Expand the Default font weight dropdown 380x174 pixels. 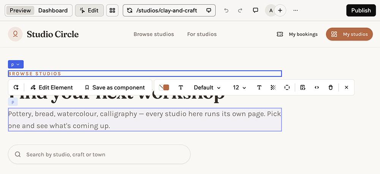(x=207, y=88)
